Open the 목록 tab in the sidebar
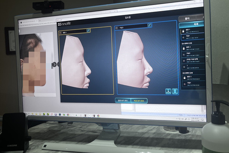Viewport: 229px width, 153px height. [191, 24]
